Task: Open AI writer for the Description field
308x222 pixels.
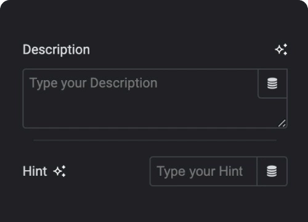Action: click(x=281, y=49)
